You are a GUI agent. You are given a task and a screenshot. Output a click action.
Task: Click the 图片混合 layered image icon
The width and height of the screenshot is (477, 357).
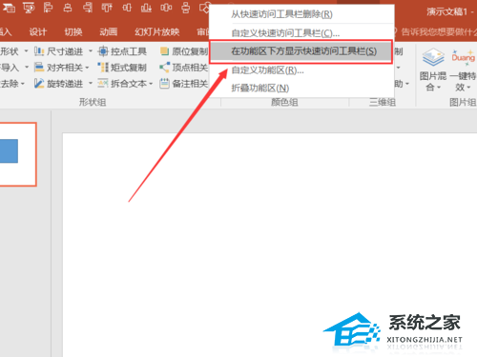point(433,57)
